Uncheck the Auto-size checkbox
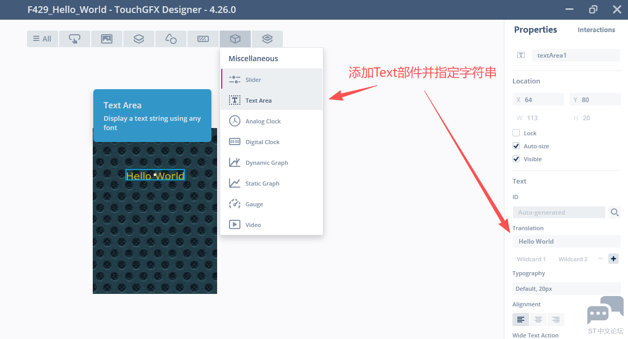The width and height of the screenshot is (628, 339). (516, 146)
